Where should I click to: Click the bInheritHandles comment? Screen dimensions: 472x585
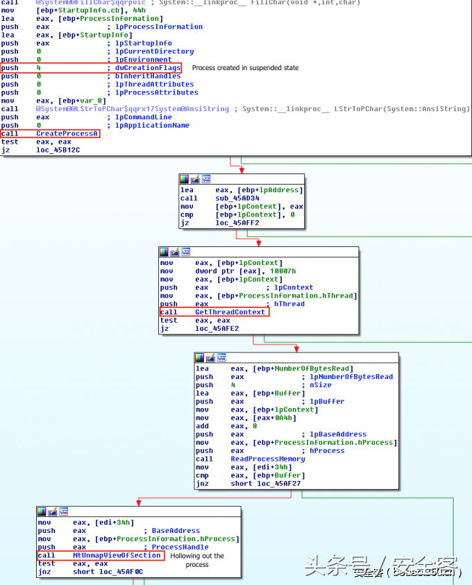coord(148,76)
